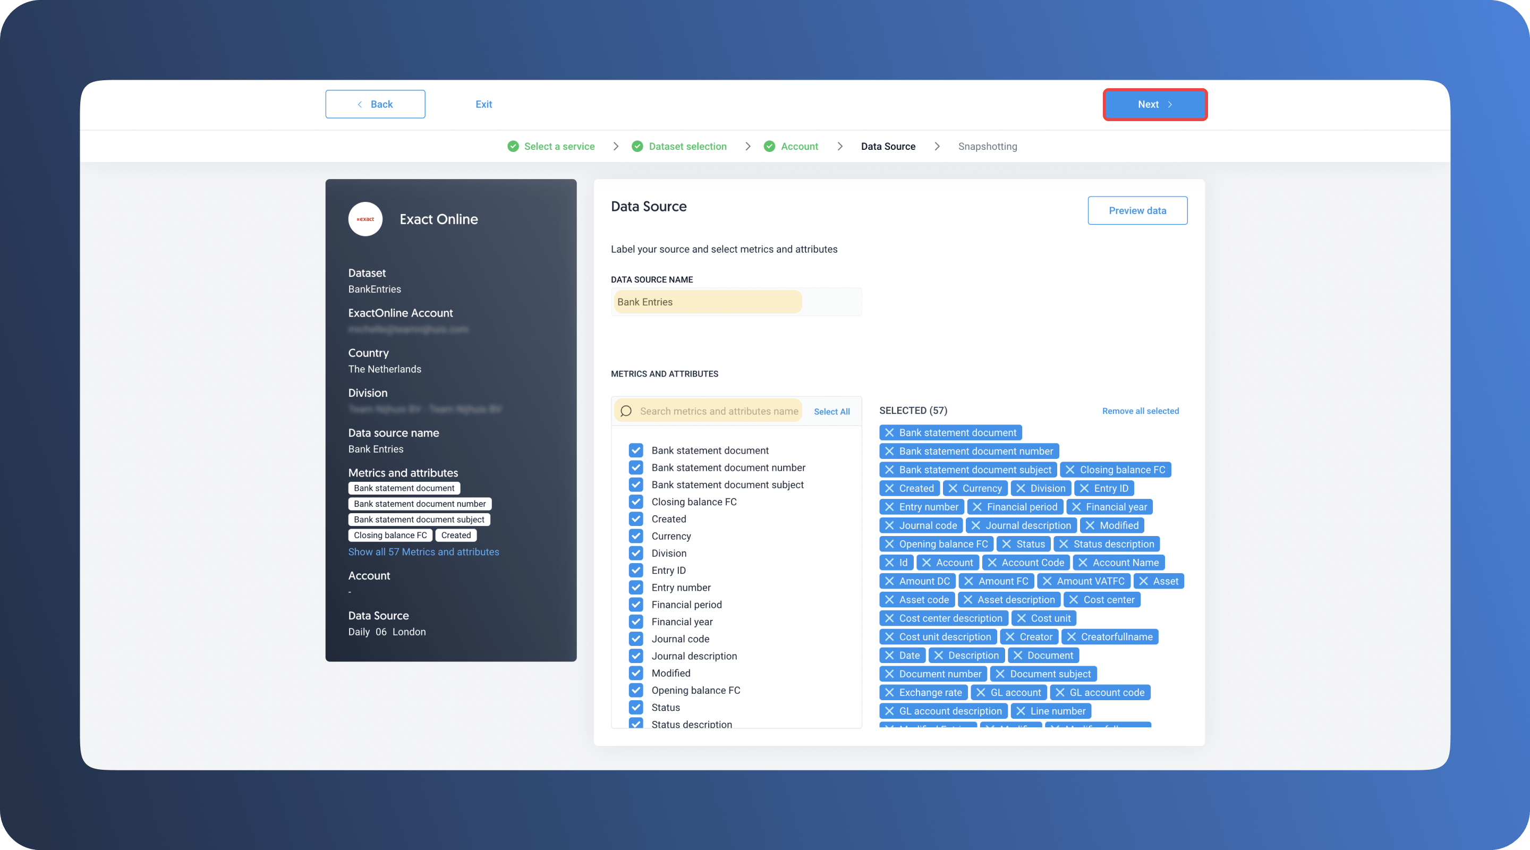This screenshot has width=1530, height=850.
Task: Uncheck the Opening balance FC checkbox
Action: pyautogui.click(x=636, y=690)
